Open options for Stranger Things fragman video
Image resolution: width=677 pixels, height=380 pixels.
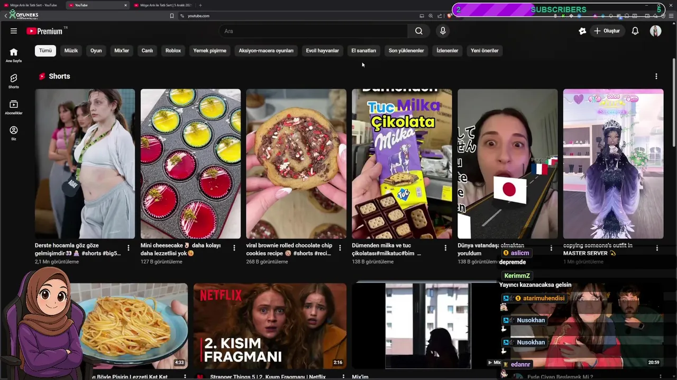point(343,377)
